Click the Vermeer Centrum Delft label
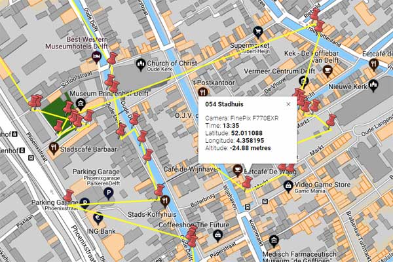 [280, 71]
